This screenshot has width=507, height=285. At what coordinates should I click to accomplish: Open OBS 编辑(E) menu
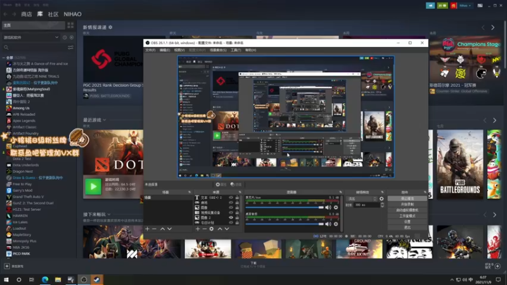point(165,50)
